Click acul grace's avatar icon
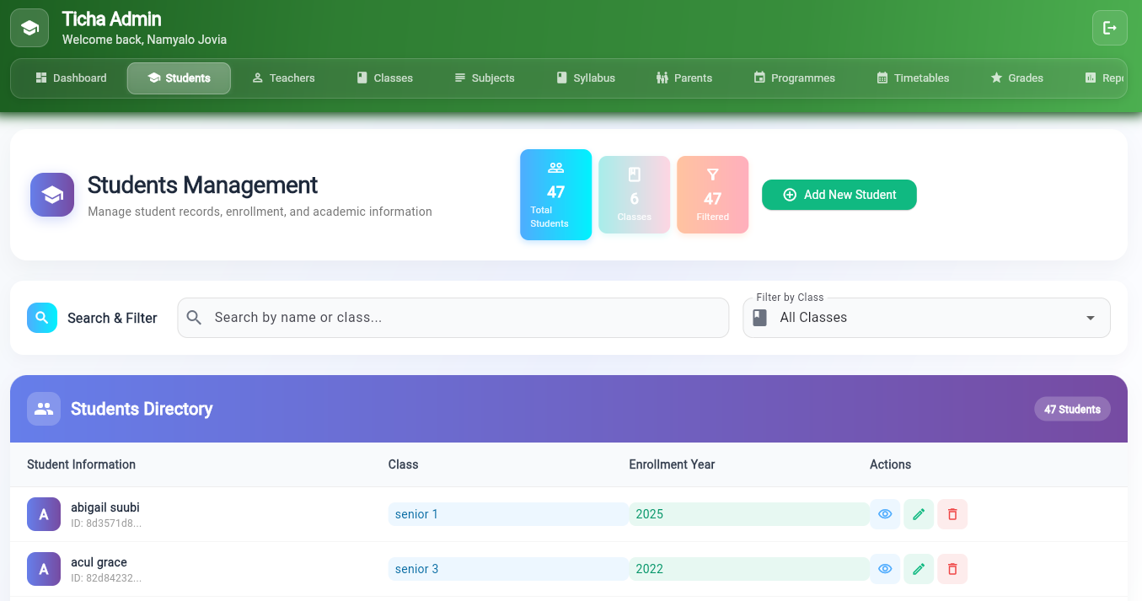1142x601 pixels. click(x=43, y=569)
